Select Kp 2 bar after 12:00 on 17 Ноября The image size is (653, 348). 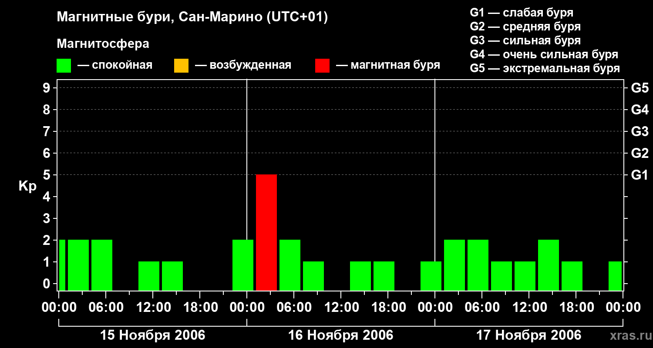549,265
